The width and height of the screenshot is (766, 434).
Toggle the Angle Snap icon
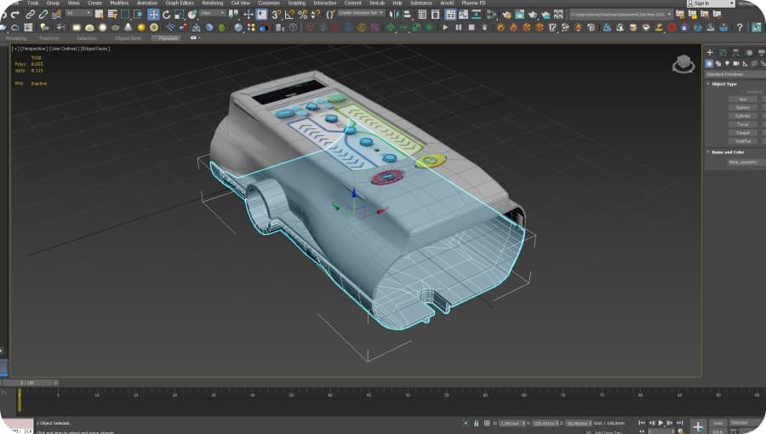point(289,14)
